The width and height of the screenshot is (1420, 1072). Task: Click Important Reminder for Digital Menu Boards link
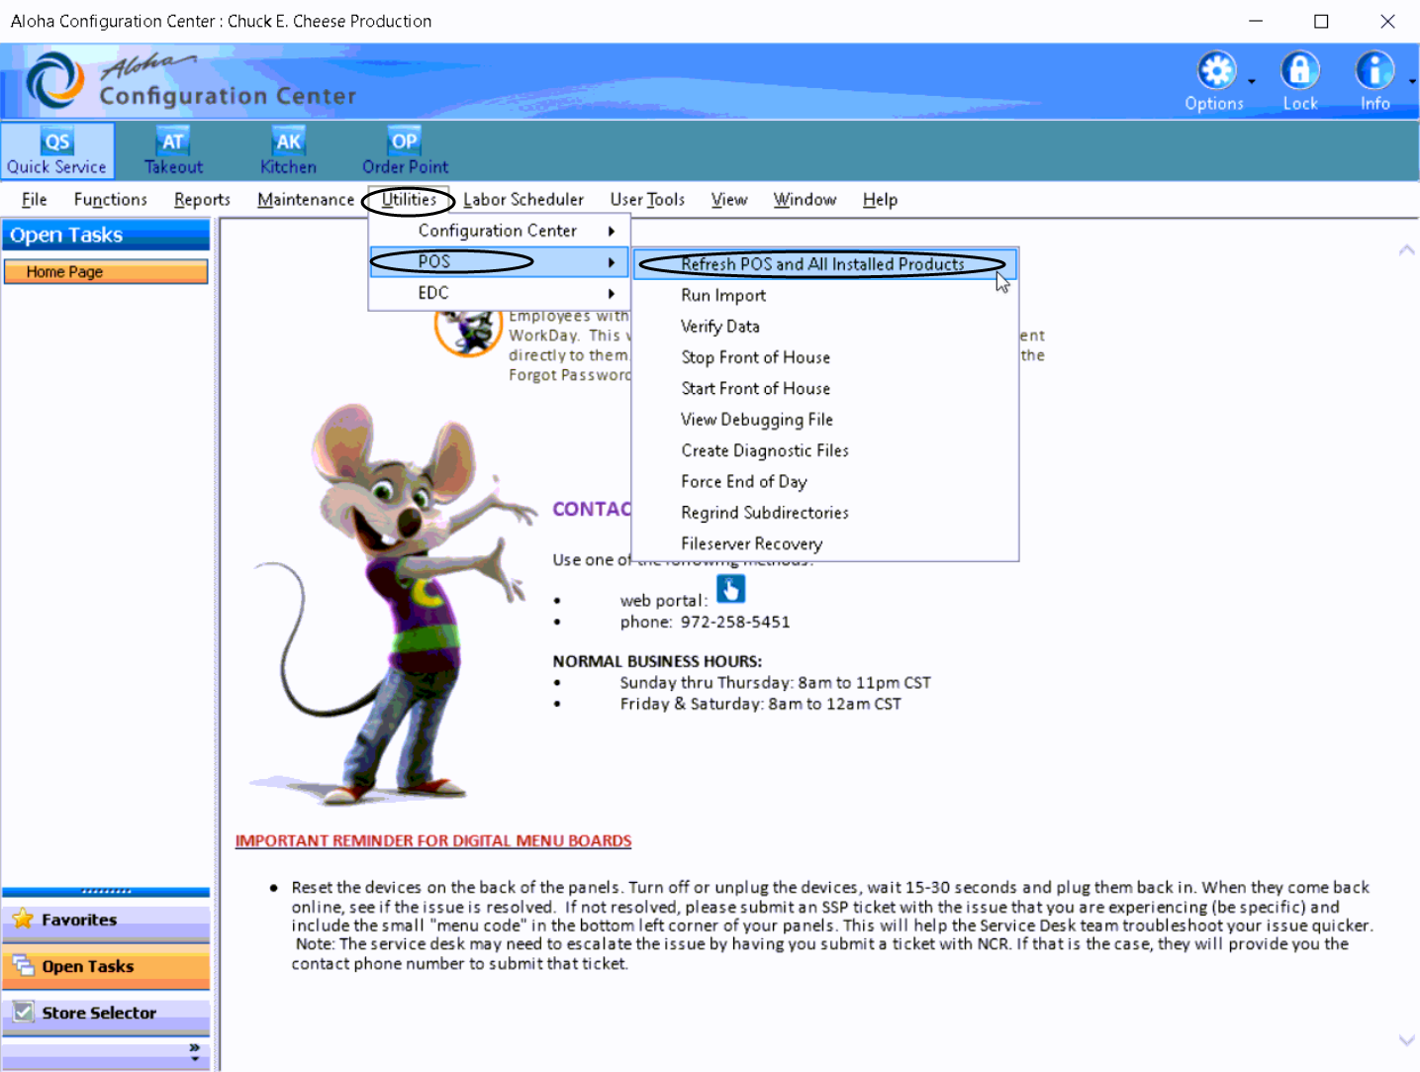[433, 841]
